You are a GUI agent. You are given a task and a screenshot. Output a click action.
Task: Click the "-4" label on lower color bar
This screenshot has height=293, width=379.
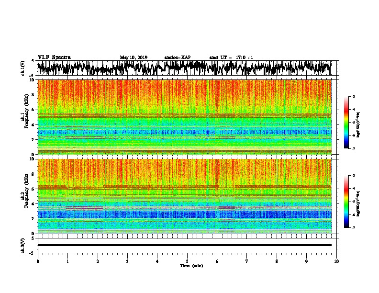pyautogui.click(x=353, y=188)
